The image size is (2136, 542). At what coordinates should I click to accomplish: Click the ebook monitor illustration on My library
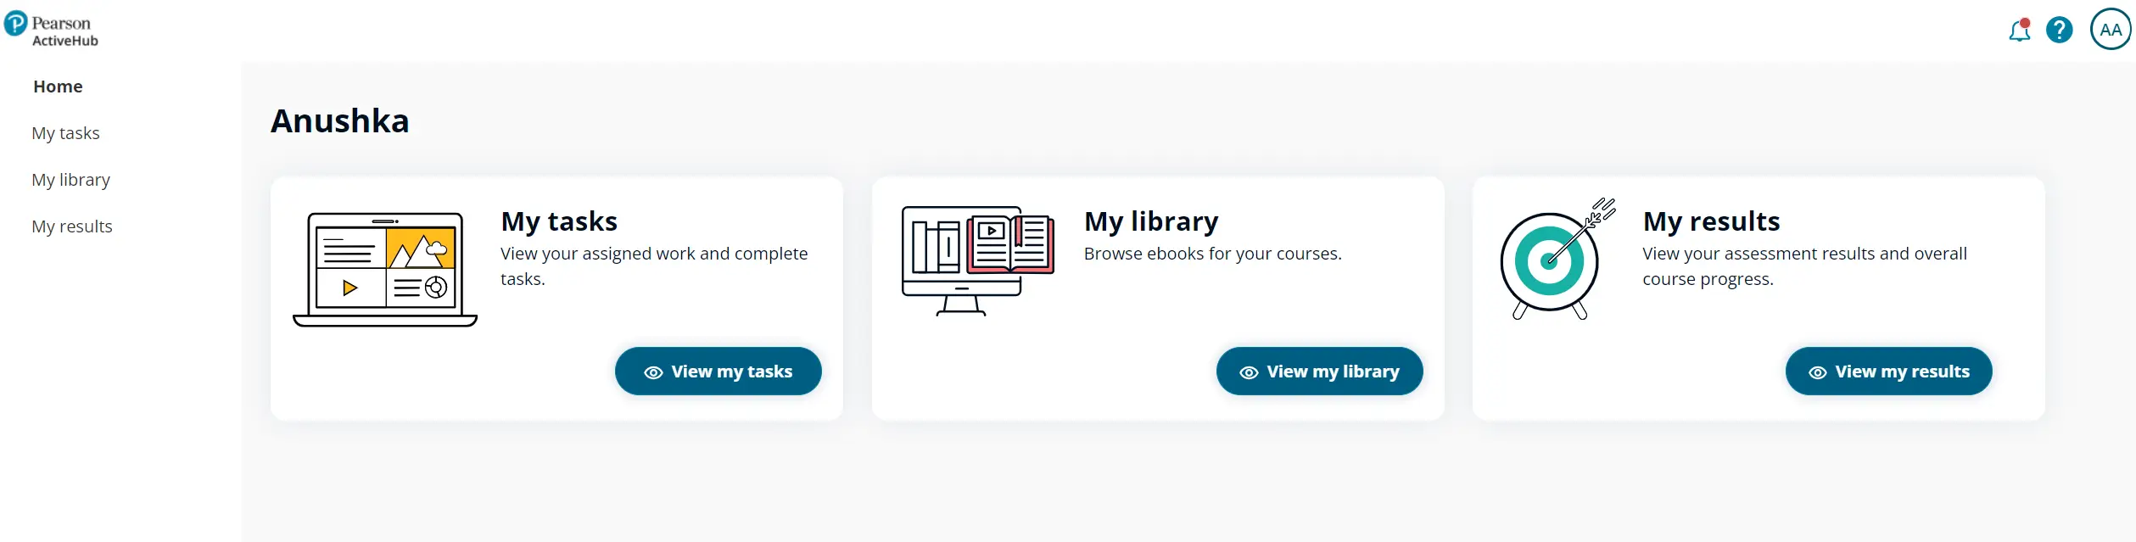(977, 260)
